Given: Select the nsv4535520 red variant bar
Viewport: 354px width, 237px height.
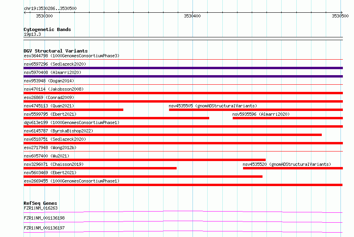Looking at the screenshot, I should click(293, 168).
